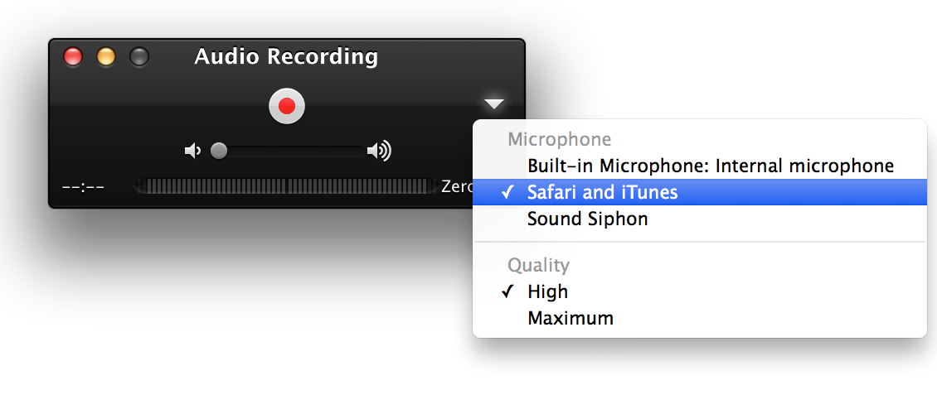Click the Quality section header
937x414 pixels.
pos(538,265)
